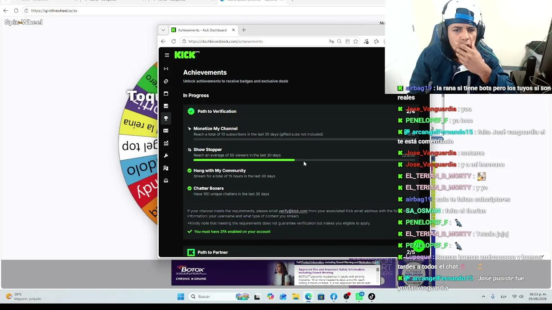Click the Hang with My Community achievement
Screen dimensions: 552x310
pyautogui.click(x=220, y=170)
